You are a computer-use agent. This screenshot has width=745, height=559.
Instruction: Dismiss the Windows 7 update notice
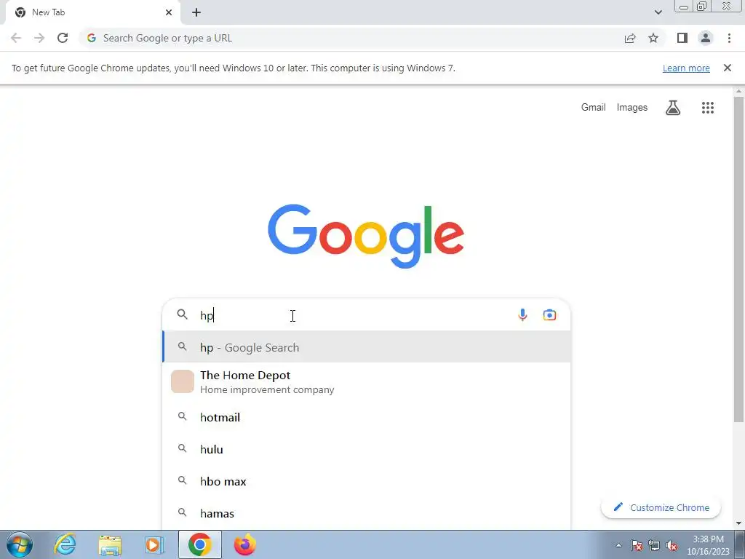[727, 68]
